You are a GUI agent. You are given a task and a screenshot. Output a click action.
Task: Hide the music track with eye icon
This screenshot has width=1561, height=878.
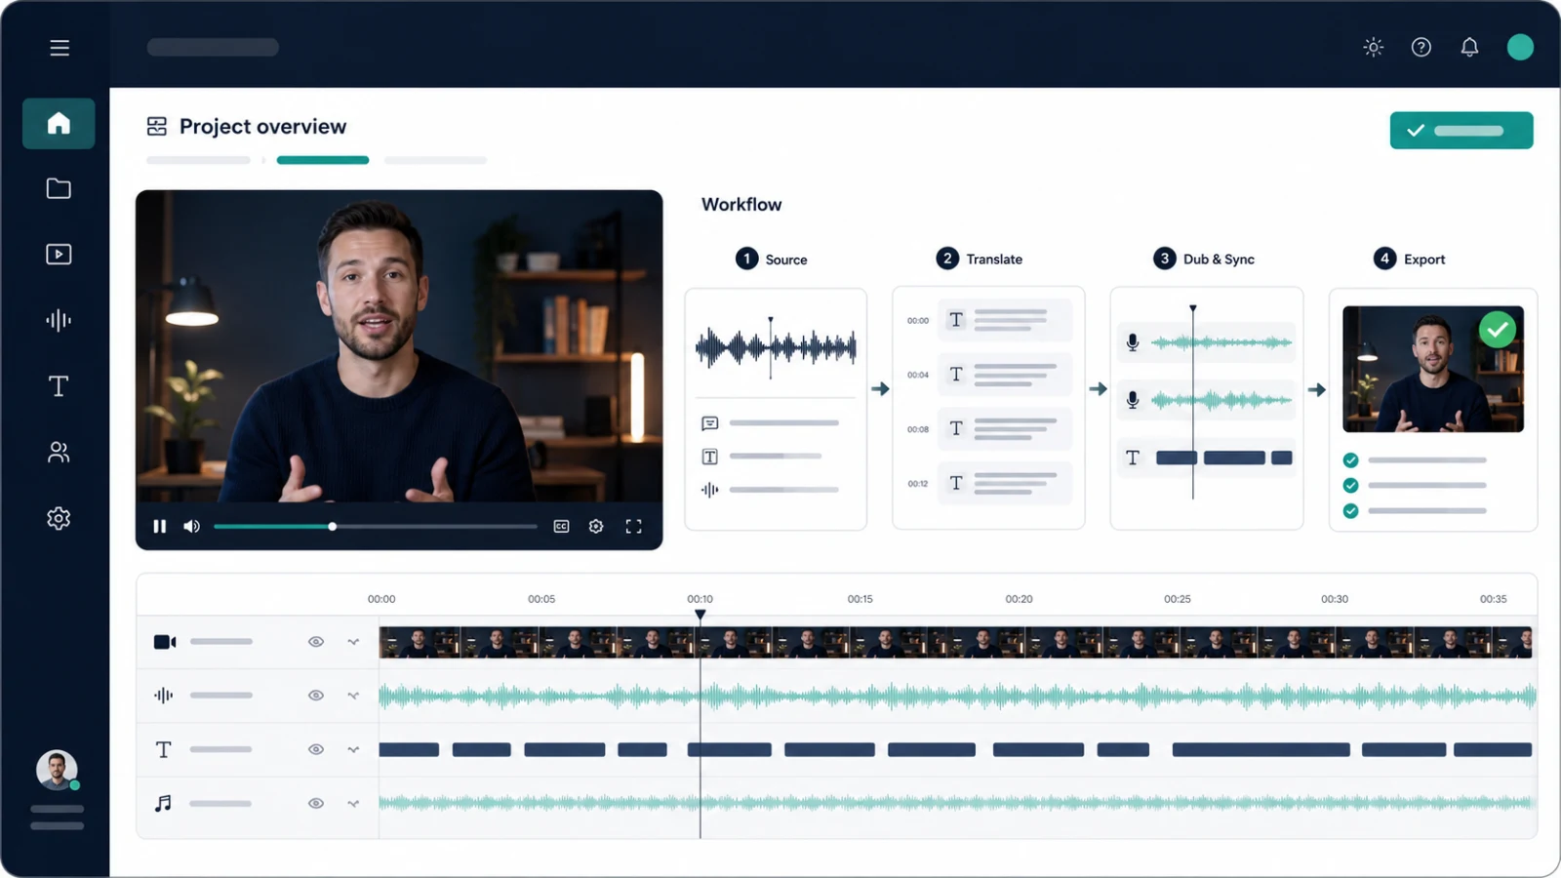(x=316, y=803)
